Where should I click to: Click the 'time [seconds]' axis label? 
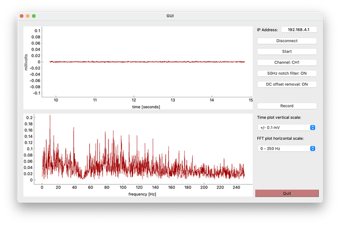pyautogui.click(x=146, y=107)
